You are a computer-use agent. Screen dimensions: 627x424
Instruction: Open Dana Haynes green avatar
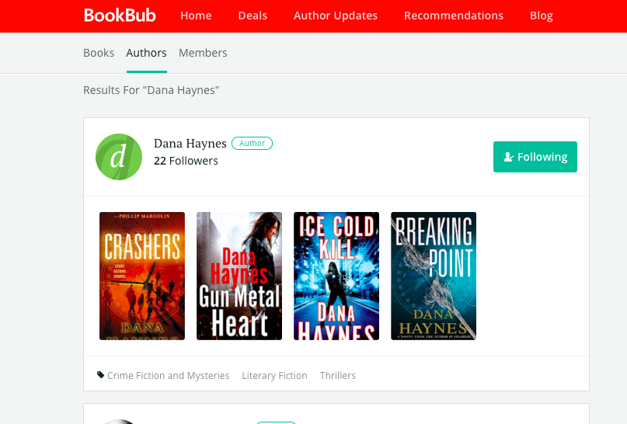click(x=119, y=157)
